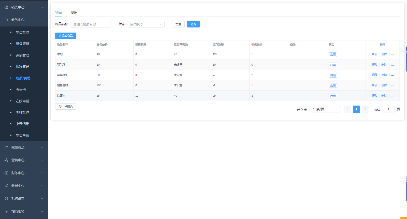Click the 库存数量 column header

tap(218, 45)
